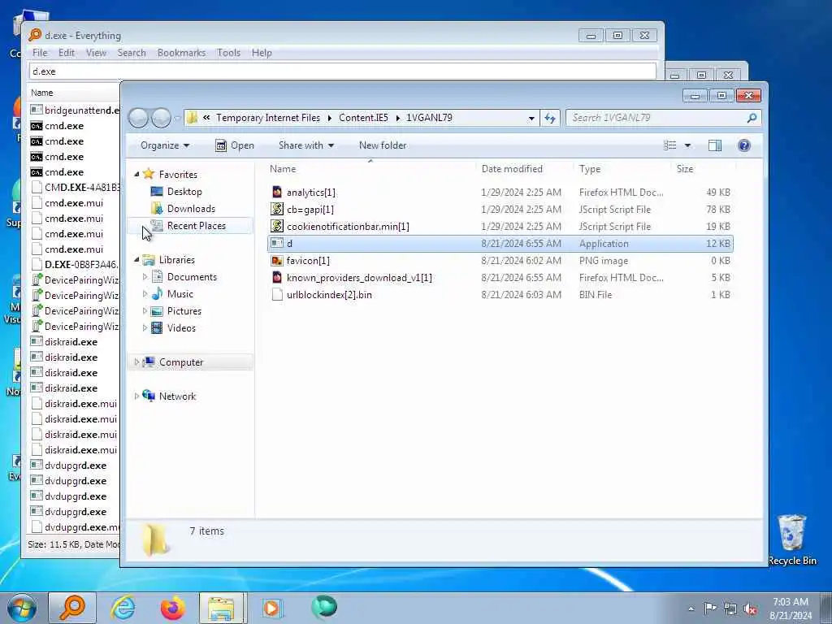
Task: Expand the Pictures library
Action: coord(145,311)
